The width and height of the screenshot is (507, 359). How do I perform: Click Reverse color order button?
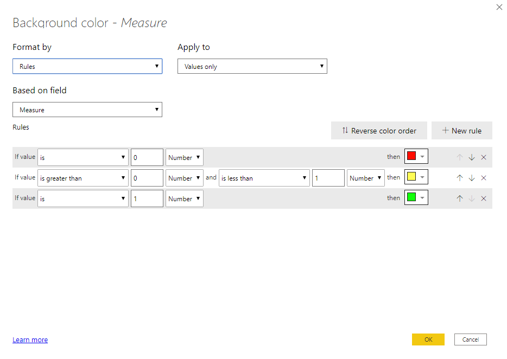pyautogui.click(x=379, y=131)
